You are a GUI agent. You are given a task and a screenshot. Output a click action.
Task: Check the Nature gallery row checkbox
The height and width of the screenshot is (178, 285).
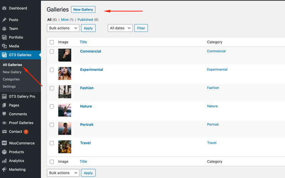coord(52,106)
